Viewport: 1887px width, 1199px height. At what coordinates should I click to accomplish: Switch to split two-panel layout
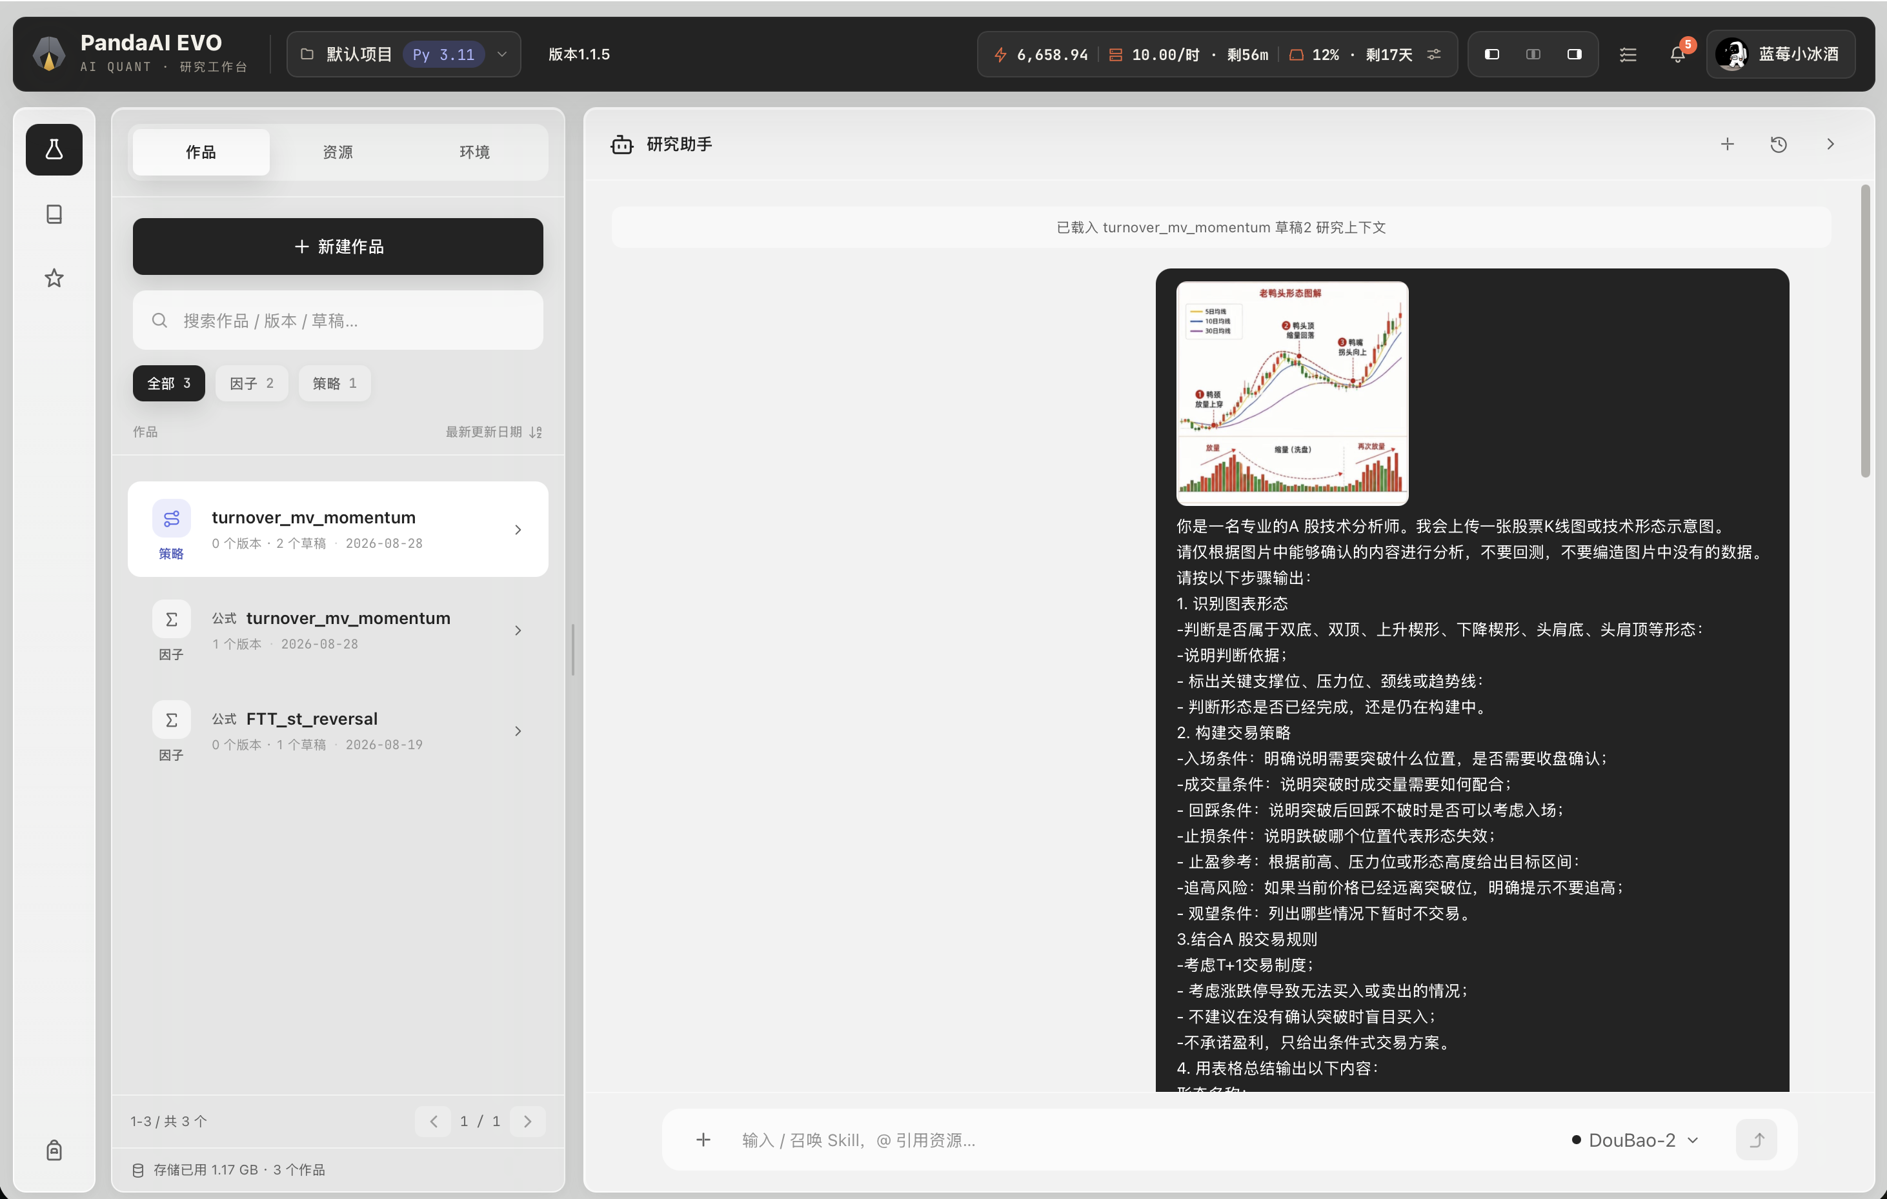point(1533,54)
